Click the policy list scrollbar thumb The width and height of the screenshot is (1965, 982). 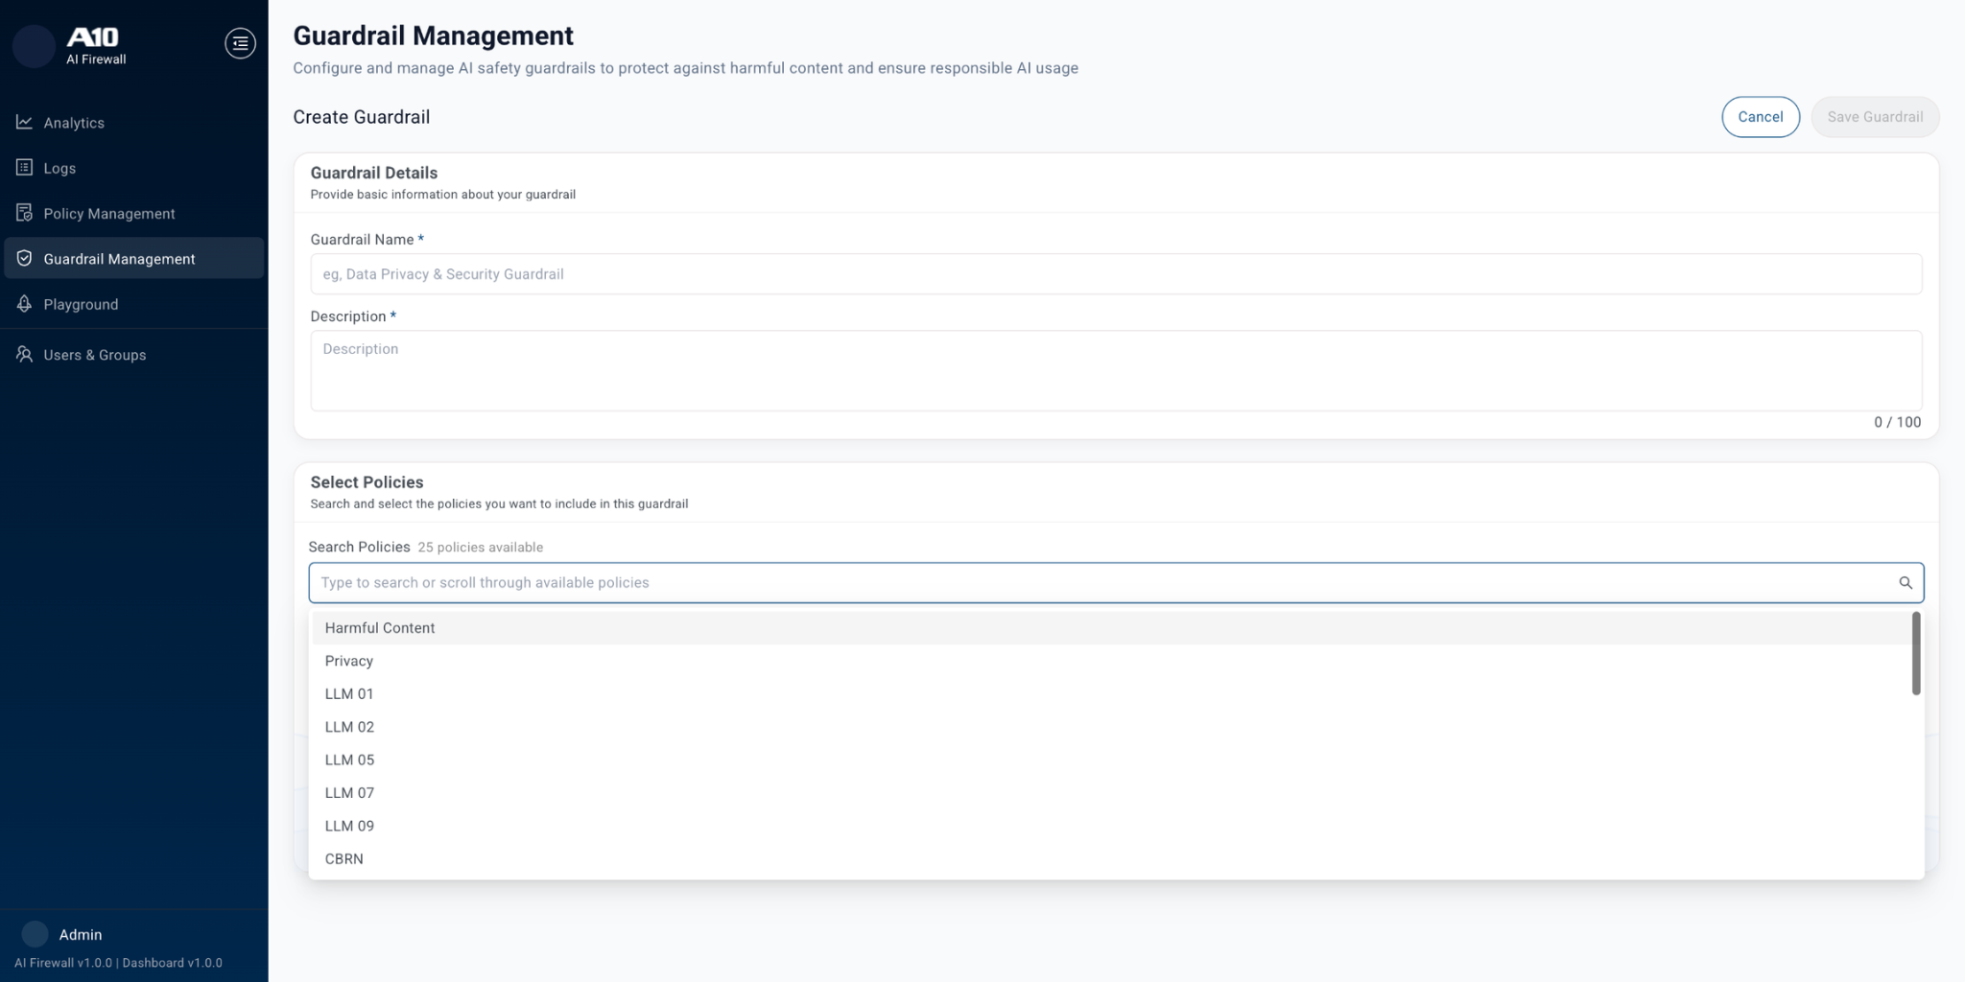click(x=1915, y=653)
